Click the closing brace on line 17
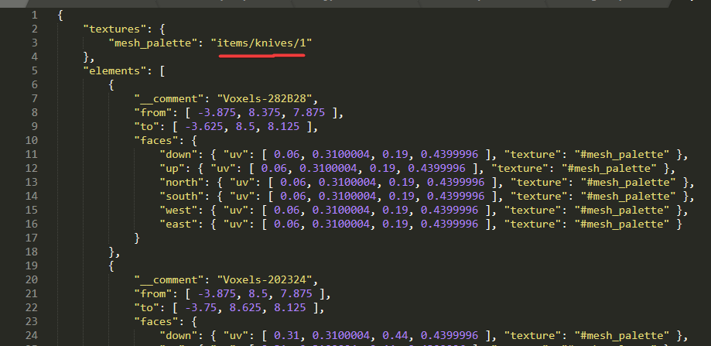 (137, 238)
